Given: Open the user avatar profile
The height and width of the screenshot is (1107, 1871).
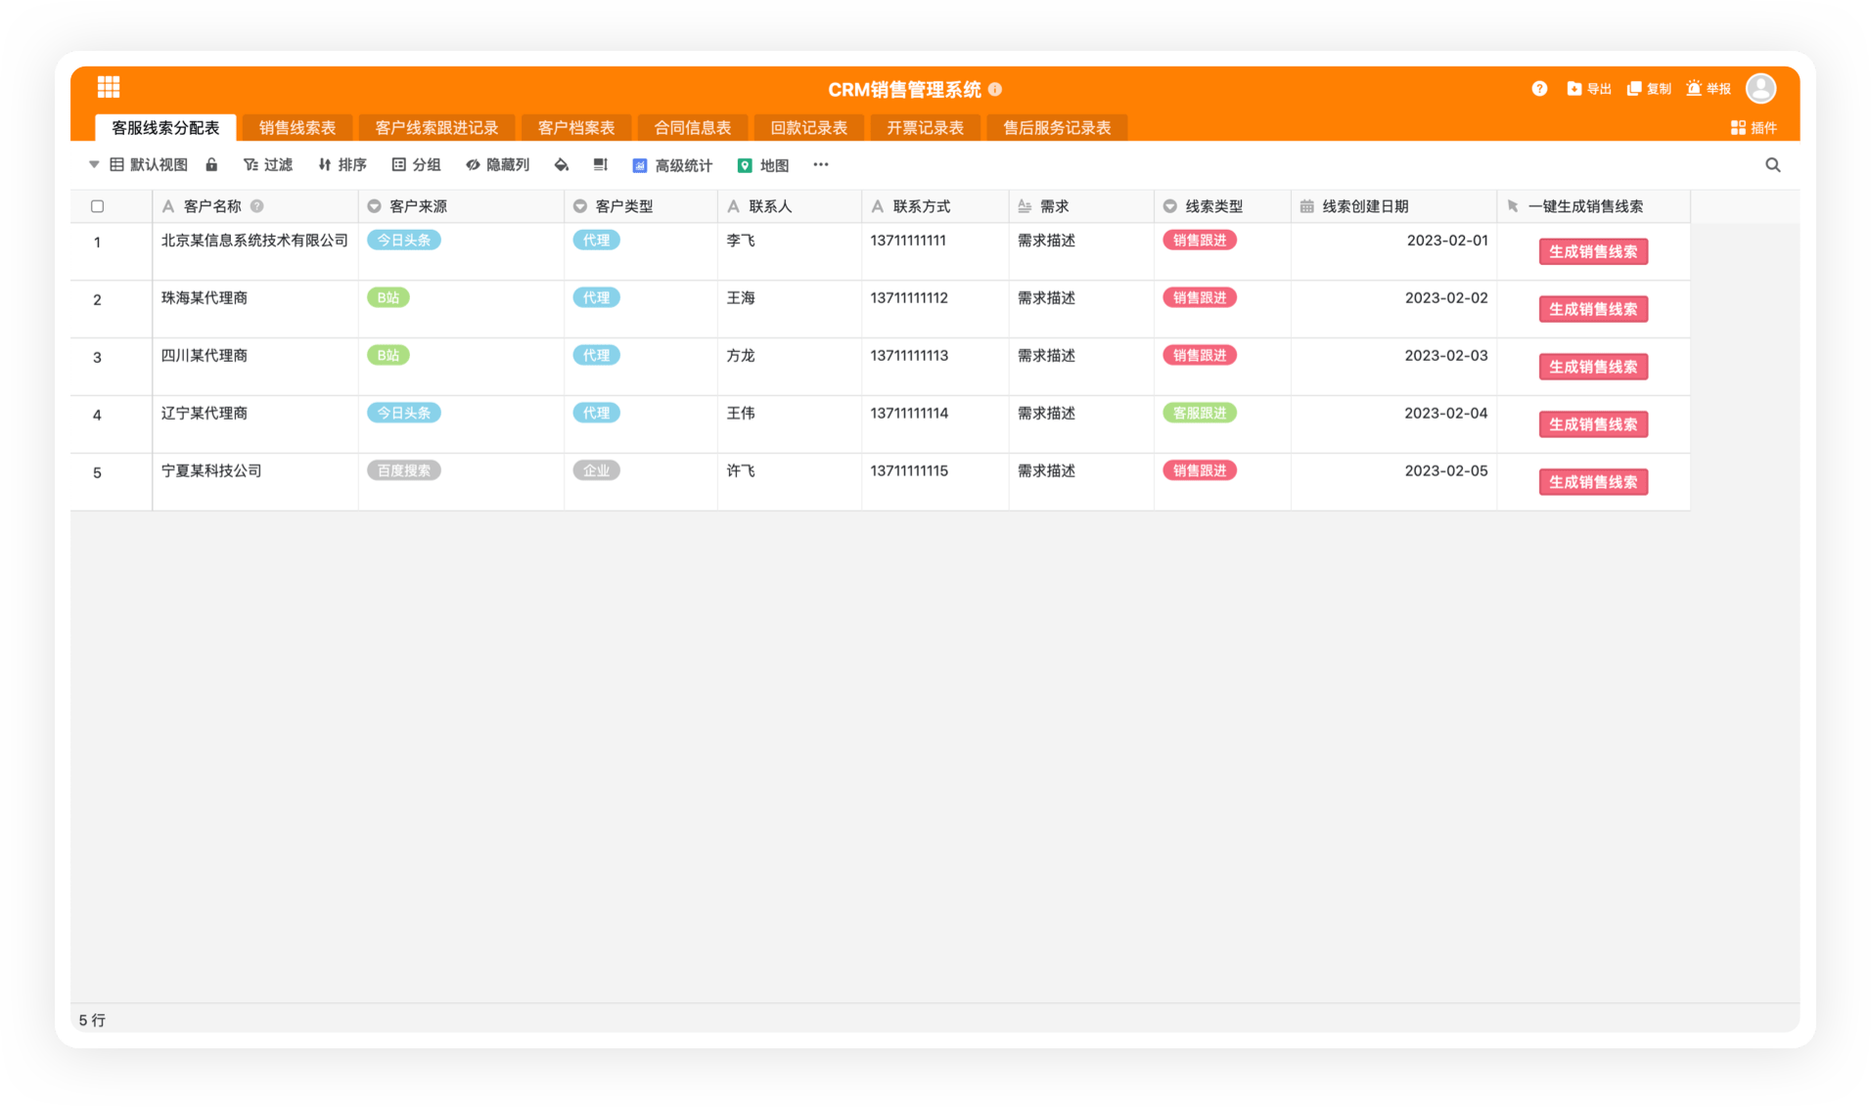Looking at the screenshot, I should (1760, 89).
